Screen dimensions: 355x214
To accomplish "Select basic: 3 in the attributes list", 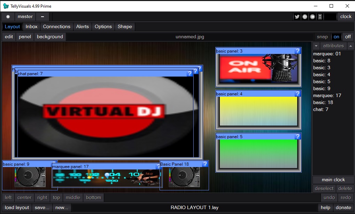I will click(322, 68).
